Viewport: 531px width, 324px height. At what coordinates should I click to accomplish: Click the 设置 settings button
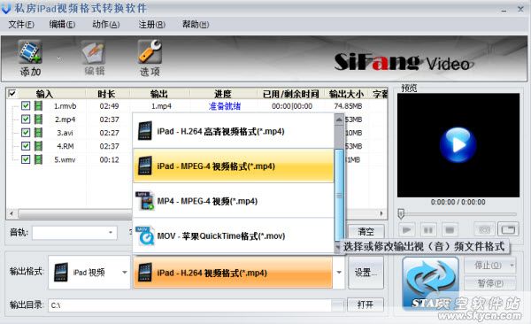pyautogui.click(x=366, y=273)
